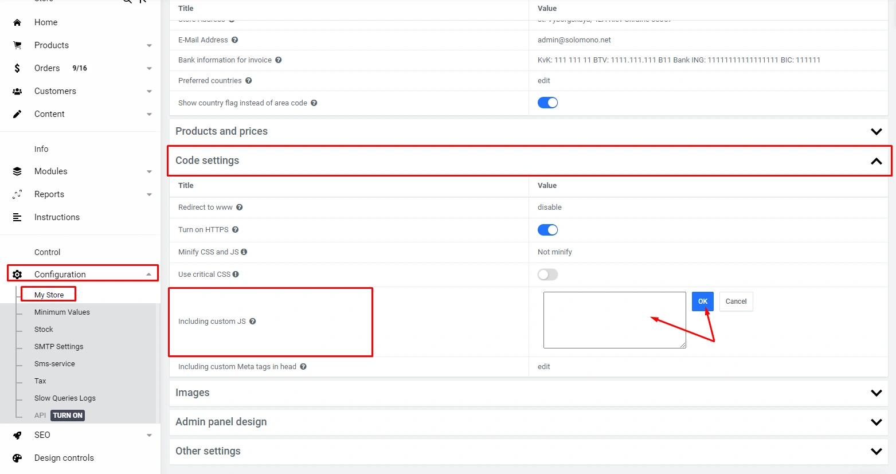The image size is (896, 474).
Task: Expand the Products and prices section
Action: click(x=876, y=131)
